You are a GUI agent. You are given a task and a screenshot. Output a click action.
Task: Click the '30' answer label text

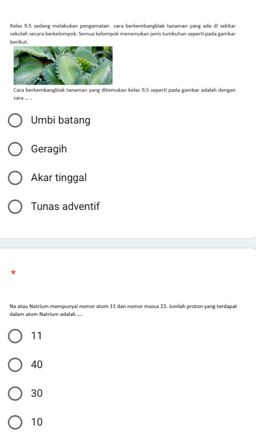pos(37,393)
